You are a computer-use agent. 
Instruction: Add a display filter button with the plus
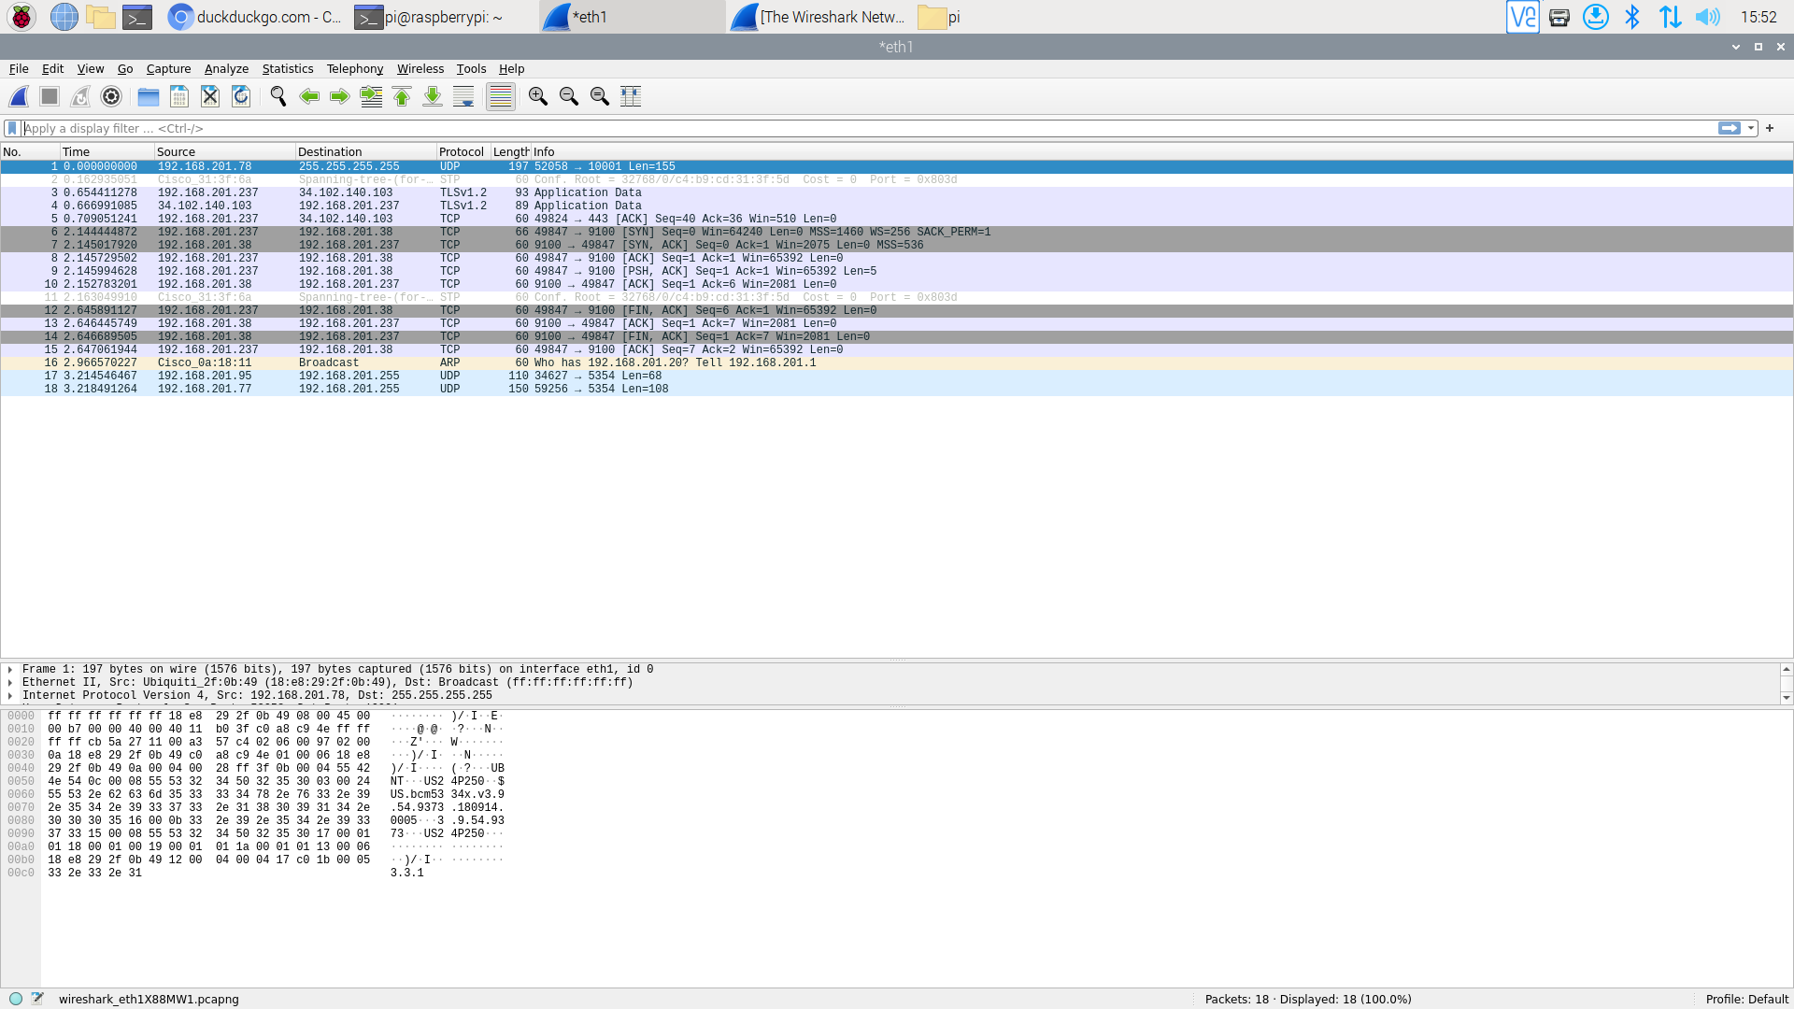click(1770, 128)
